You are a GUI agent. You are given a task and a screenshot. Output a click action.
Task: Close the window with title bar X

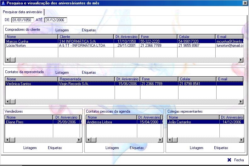click(x=245, y=3)
